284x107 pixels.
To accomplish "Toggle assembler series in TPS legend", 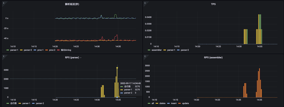I will (157, 50).
